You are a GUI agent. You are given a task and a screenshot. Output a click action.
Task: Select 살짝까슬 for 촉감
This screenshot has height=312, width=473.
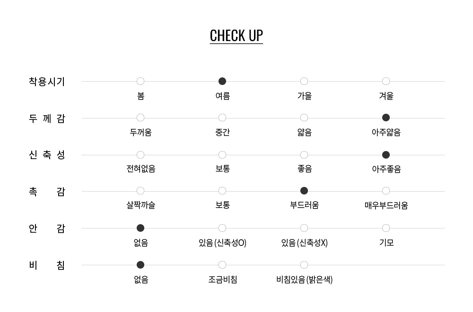coord(140,191)
